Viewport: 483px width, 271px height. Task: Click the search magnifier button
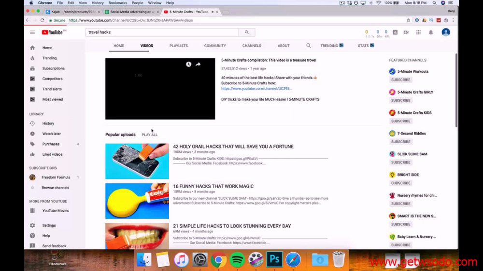247,32
